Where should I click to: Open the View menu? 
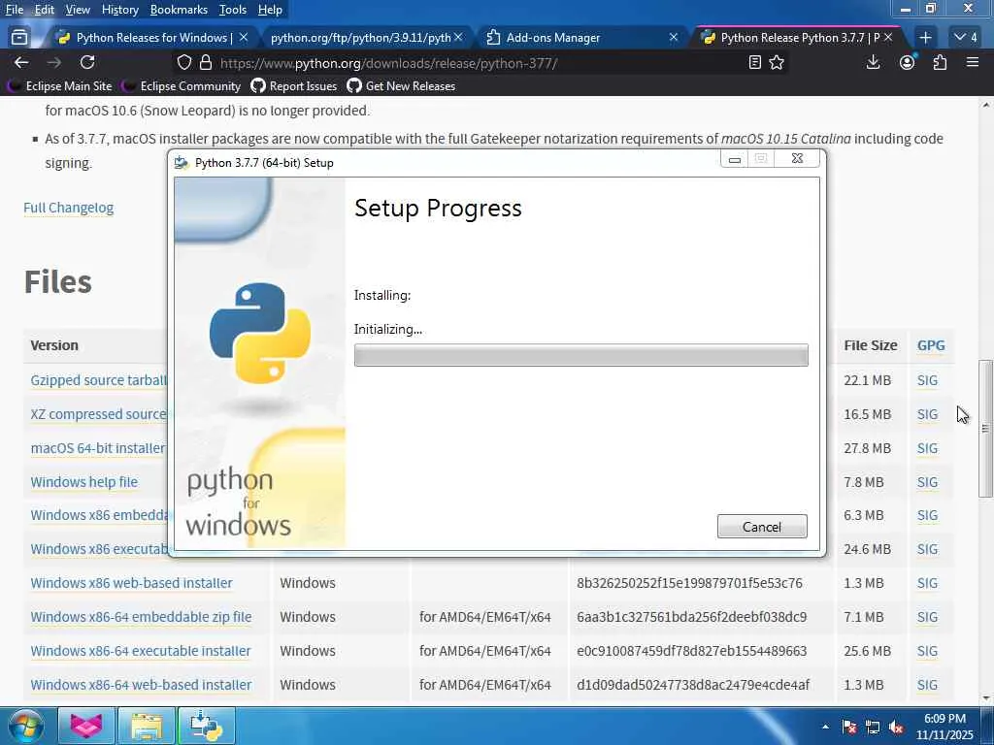point(78,10)
